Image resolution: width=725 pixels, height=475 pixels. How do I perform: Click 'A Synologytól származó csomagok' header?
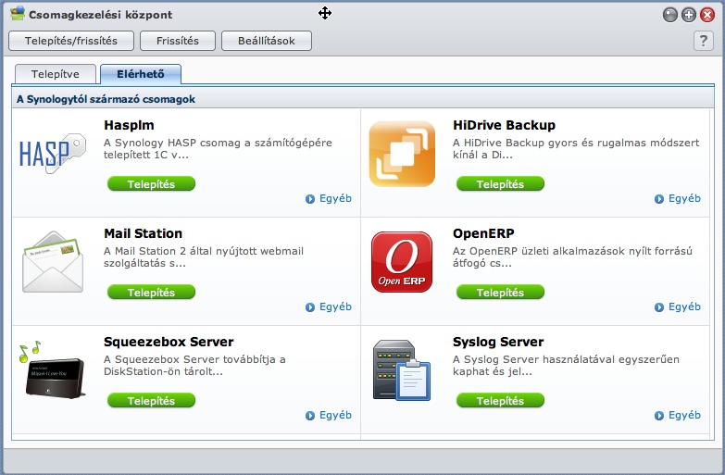pos(106,99)
